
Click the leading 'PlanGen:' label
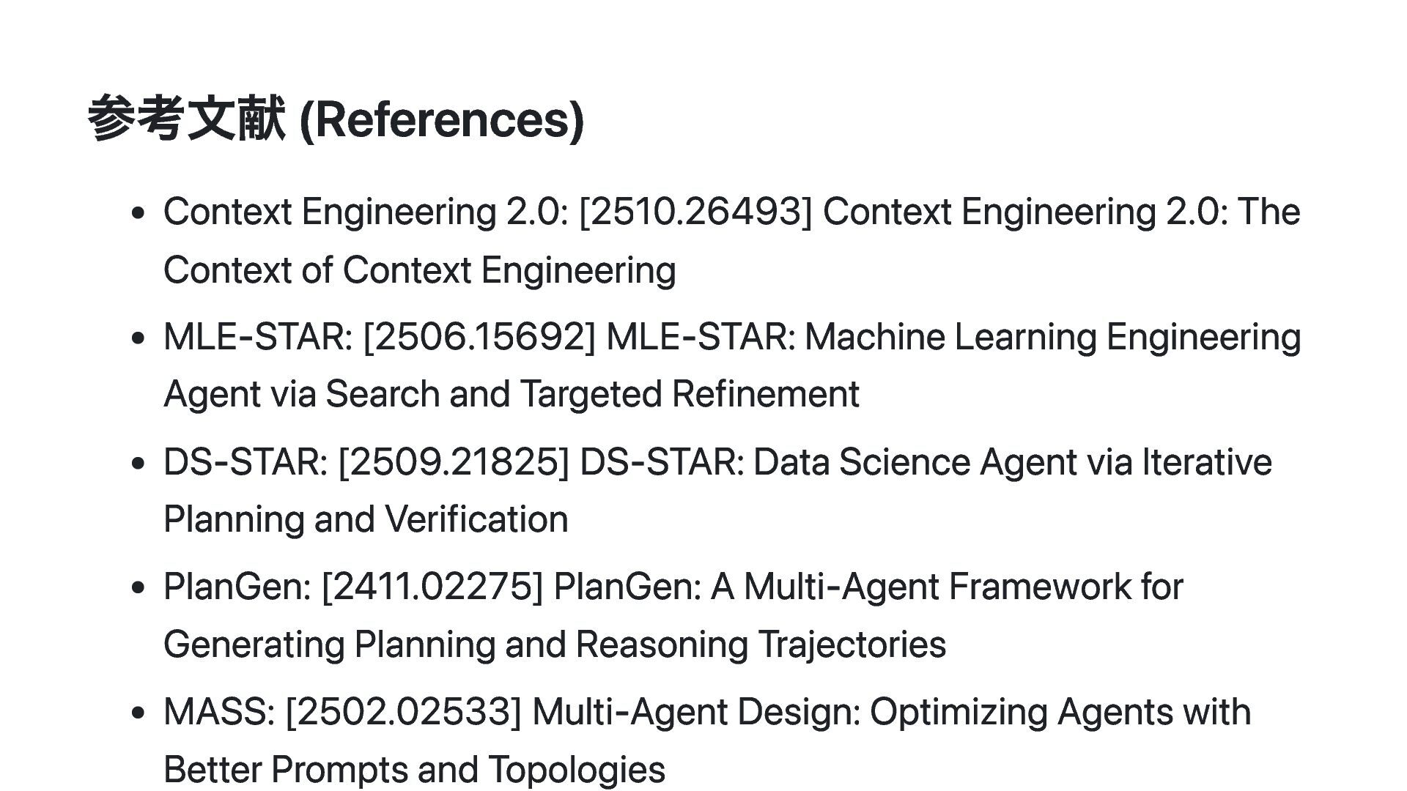click(x=237, y=587)
